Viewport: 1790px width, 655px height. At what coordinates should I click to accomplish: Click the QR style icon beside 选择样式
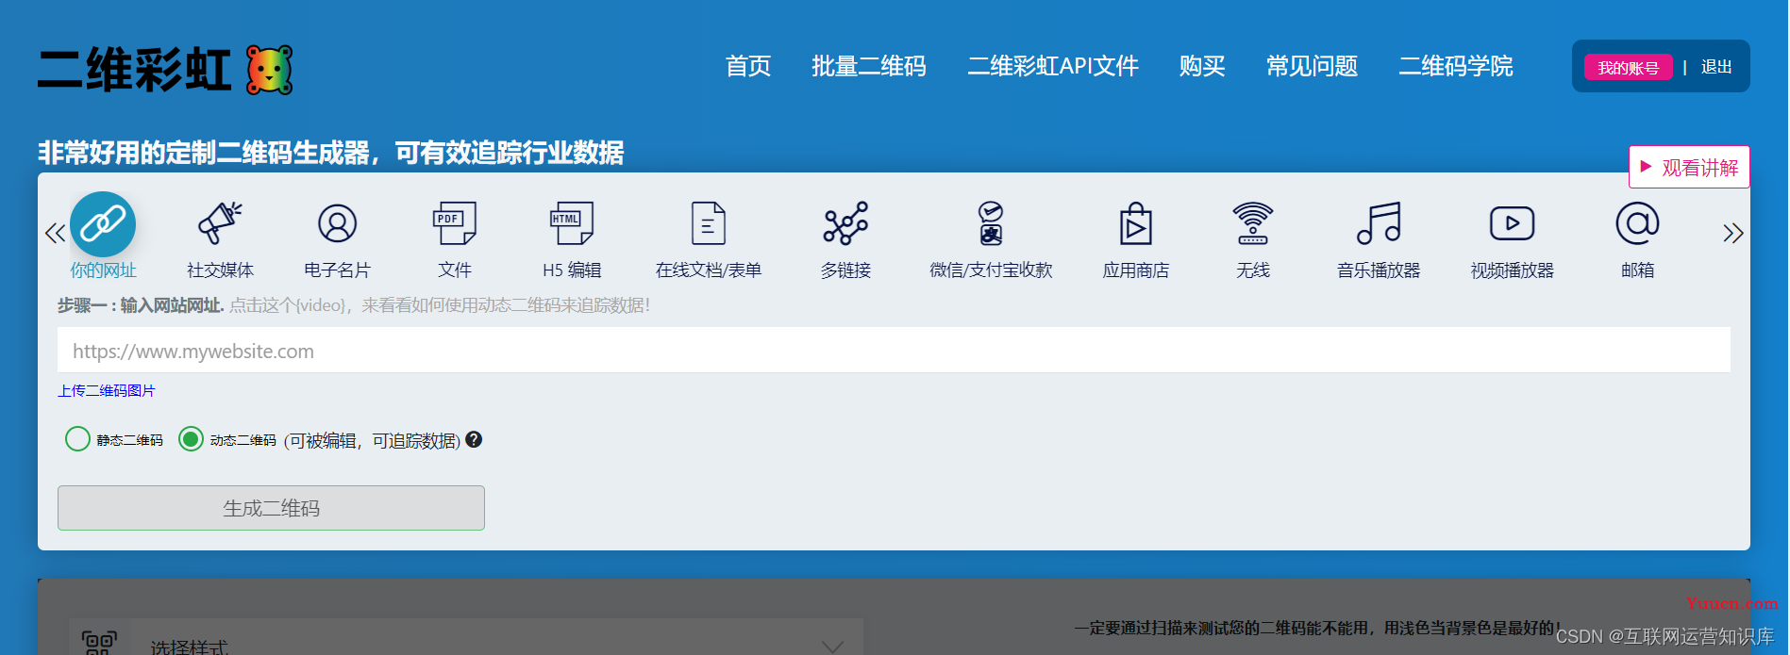click(100, 644)
